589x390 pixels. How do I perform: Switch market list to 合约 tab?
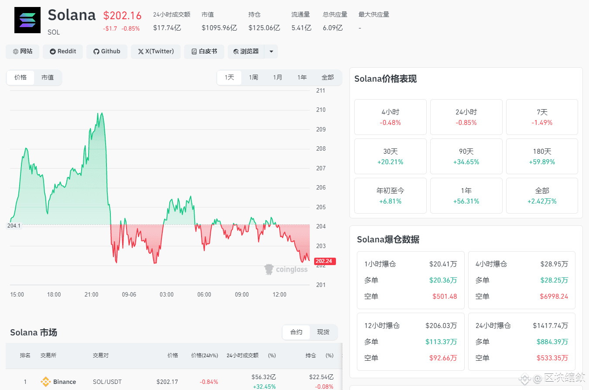coord(296,332)
